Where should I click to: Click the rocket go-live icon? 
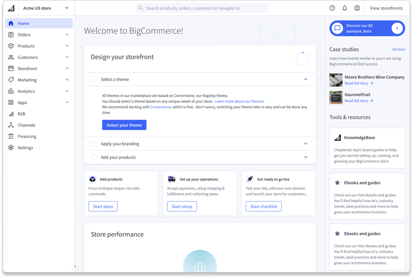point(250,179)
